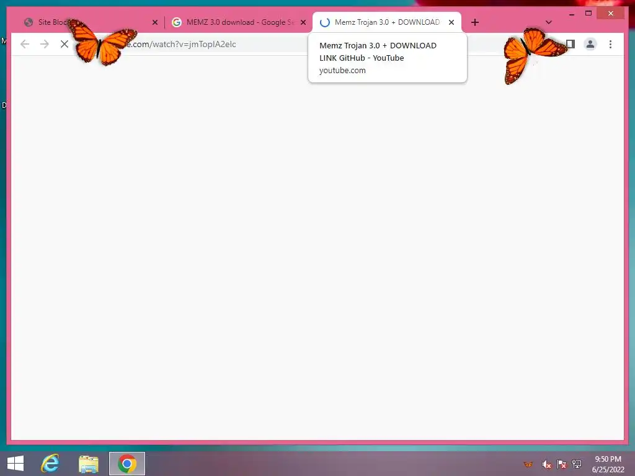Close the MEMZ 3.0 download tab
Viewport: 635px width, 476px height.
[303, 22]
